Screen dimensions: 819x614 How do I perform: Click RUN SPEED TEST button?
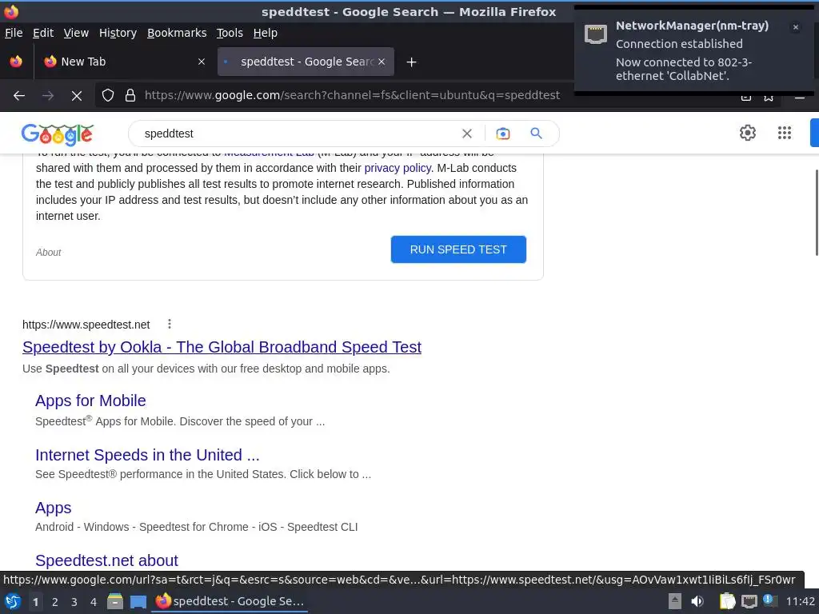[x=458, y=249]
